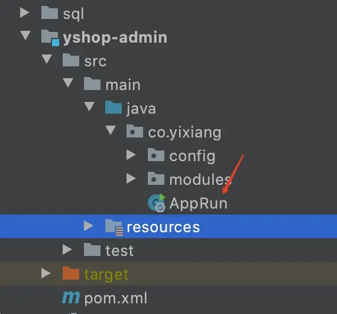337x314 pixels.
Task: Collapse the co.yixiang package
Action: tap(111, 130)
